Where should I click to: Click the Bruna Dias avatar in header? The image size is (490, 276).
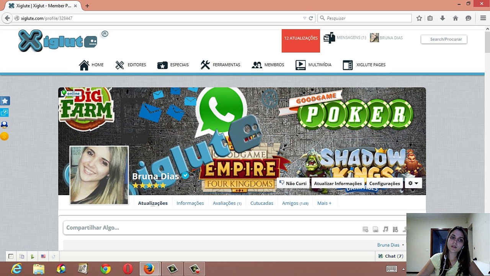[x=374, y=38]
